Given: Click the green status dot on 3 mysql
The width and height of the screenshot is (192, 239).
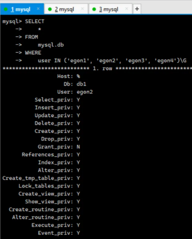Looking at the screenshot, I should pyautogui.click(x=94, y=9).
